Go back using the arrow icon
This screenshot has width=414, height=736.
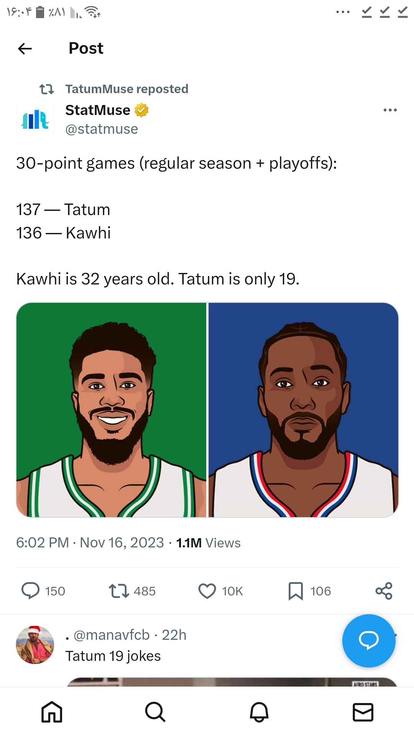coord(25,49)
